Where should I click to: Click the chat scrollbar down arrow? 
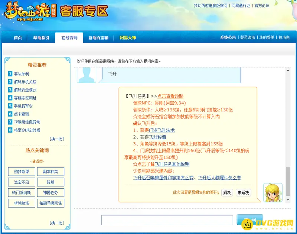[x=288, y=200]
